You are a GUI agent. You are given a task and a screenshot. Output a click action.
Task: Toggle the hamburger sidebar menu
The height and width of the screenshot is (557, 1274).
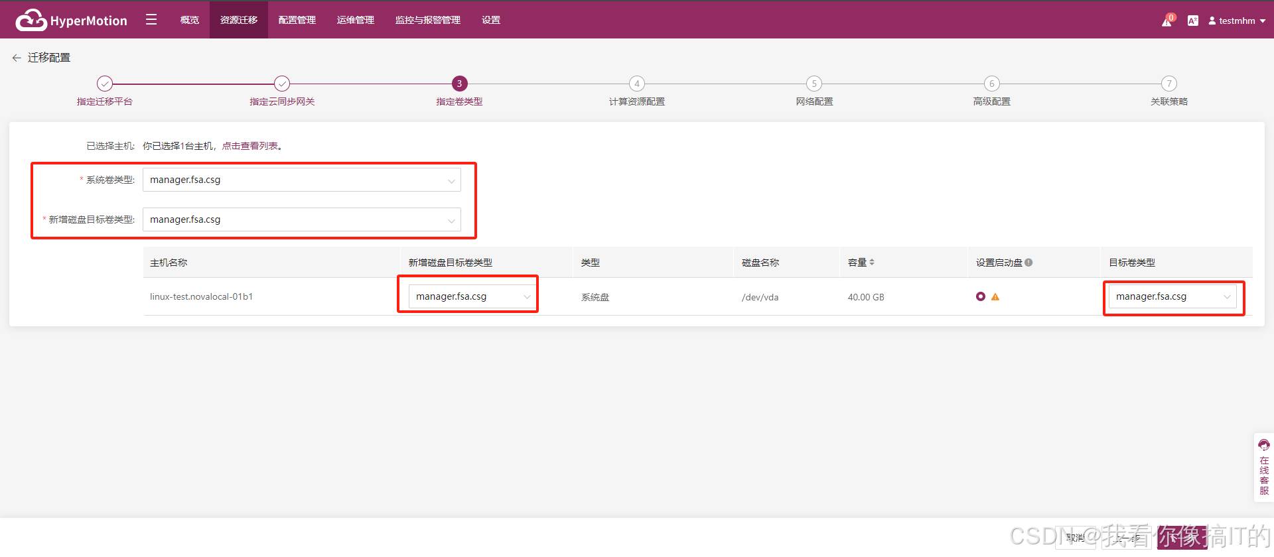[x=151, y=20]
